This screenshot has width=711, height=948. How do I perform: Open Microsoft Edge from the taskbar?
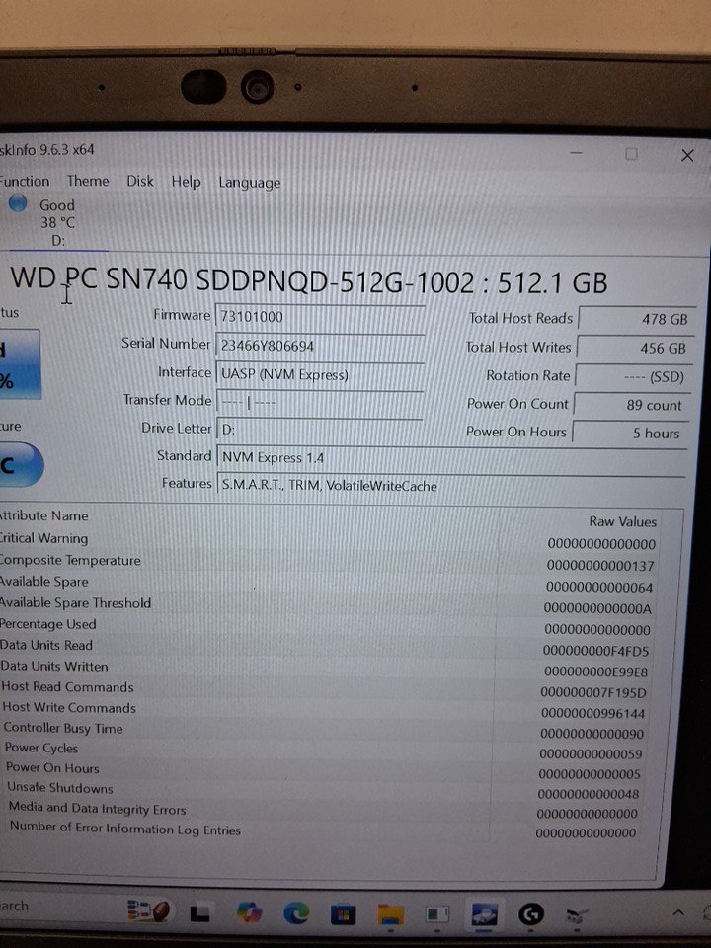[x=296, y=913]
